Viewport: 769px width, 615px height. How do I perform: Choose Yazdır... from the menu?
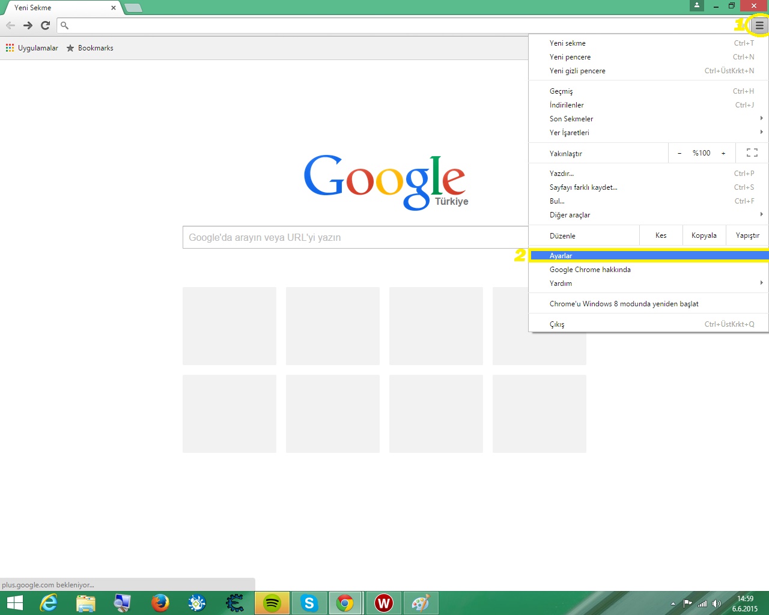point(649,174)
